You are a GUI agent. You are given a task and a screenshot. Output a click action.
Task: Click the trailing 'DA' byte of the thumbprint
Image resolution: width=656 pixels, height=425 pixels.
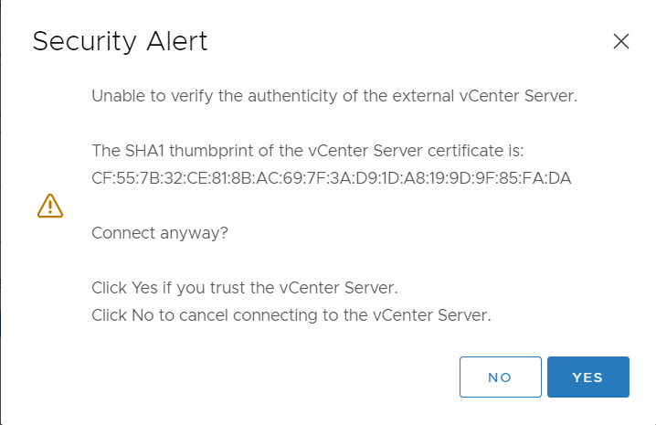coord(560,178)
